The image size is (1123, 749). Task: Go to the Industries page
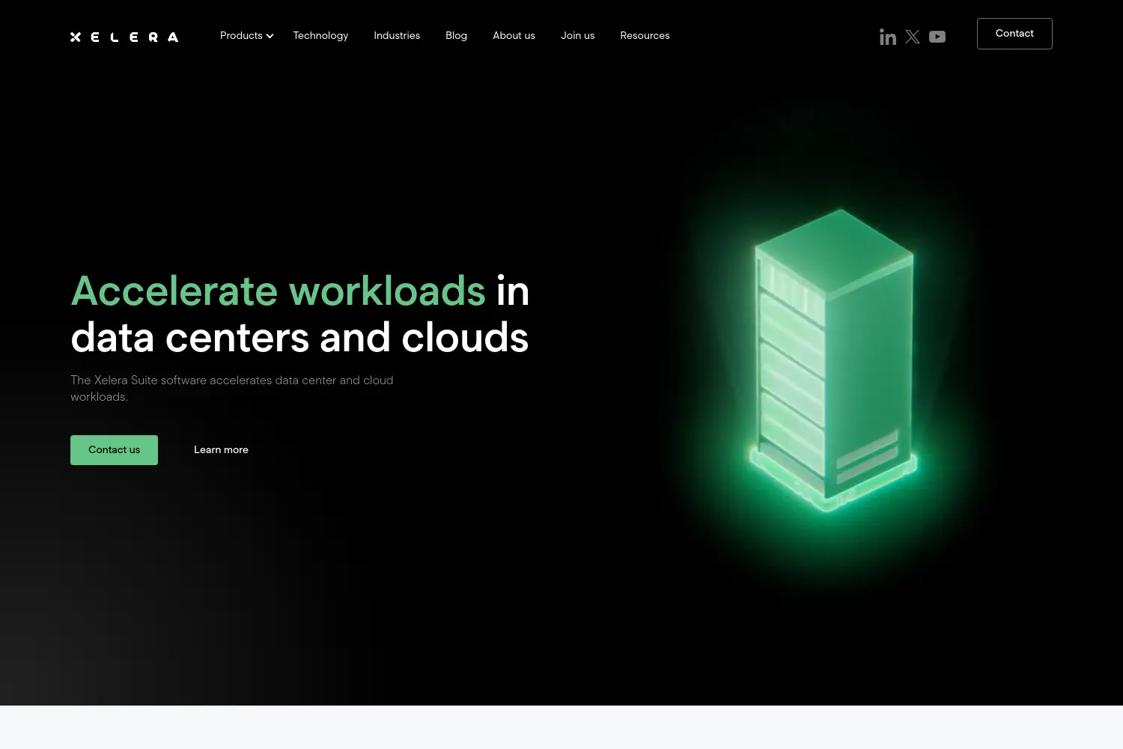pyautogui.click(x=397, y=35)
